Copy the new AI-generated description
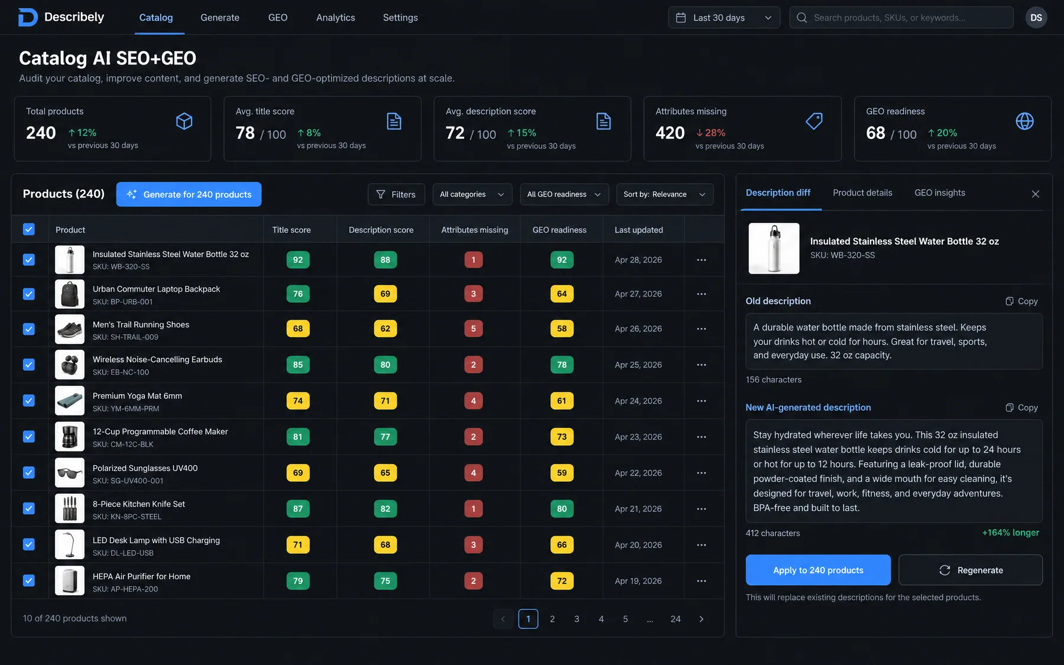Screen dimensions: 1064x665 coord(1021,407)
